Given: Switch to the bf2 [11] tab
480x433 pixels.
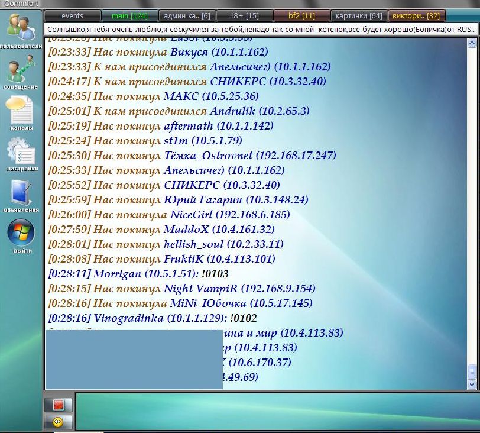Looking at the screenshot, I should click(301, 16).
